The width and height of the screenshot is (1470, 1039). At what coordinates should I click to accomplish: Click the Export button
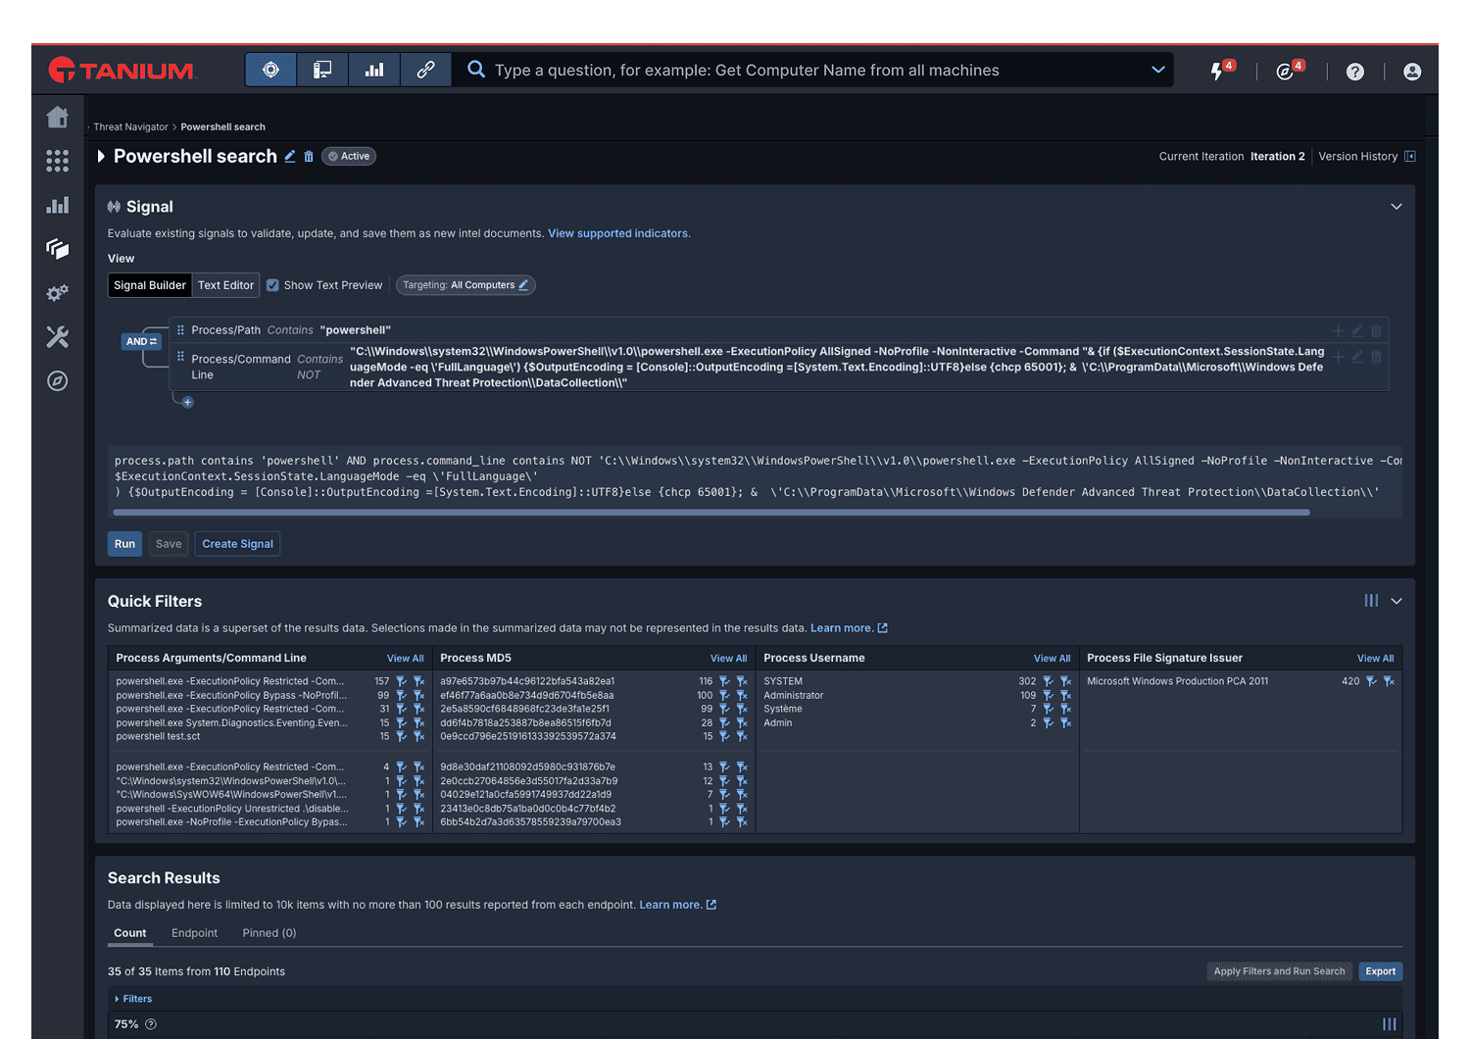pyautogui.click(x=1380, y=971)
